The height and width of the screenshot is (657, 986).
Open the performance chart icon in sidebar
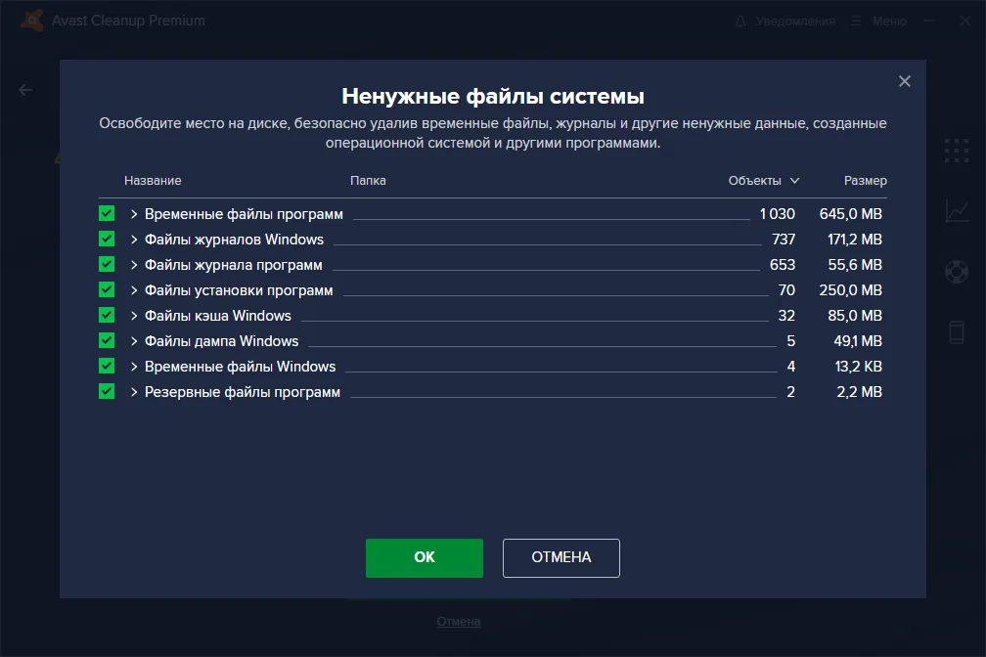point(955,210)
